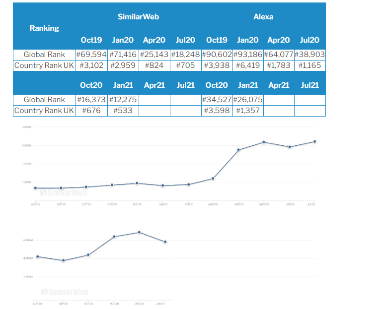383x309 pixels.
Task: Click the AUG'20 data point on the chart
Action: pos(38,256)
